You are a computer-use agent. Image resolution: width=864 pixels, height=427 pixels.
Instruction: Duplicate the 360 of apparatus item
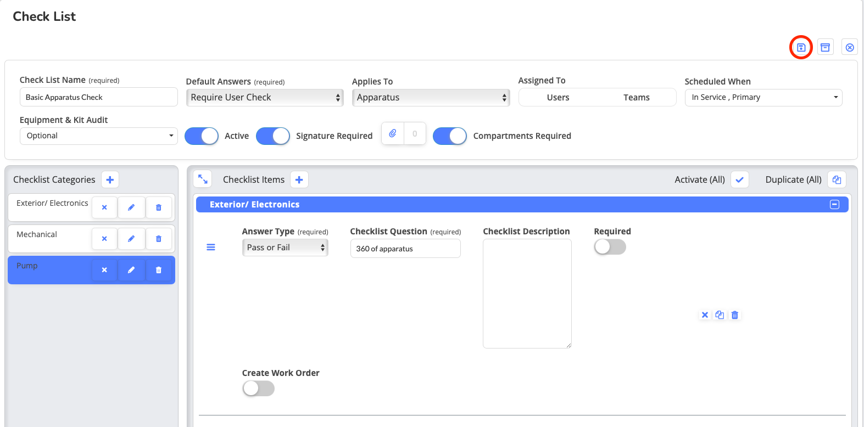(720, 315)
